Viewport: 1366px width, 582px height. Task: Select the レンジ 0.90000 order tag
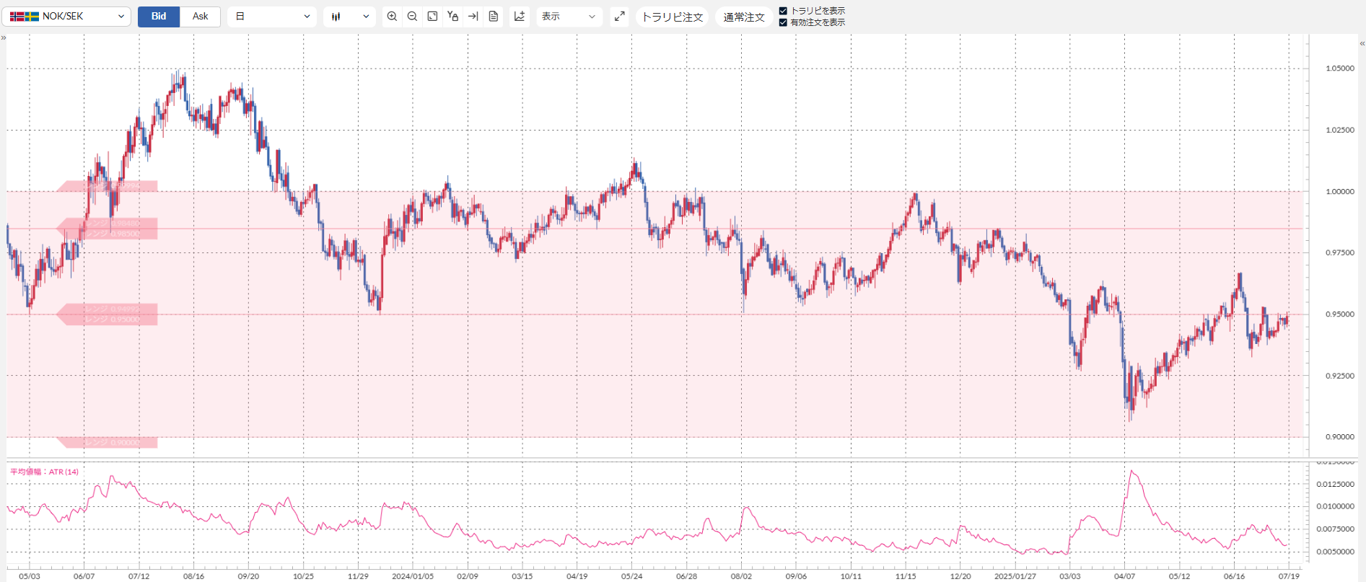coord(108,442)
